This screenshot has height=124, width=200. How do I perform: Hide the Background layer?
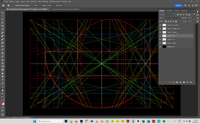(161, 47)
